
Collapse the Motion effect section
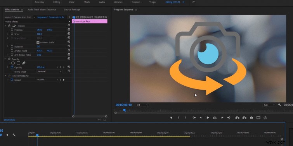click(x=5, y=25)
